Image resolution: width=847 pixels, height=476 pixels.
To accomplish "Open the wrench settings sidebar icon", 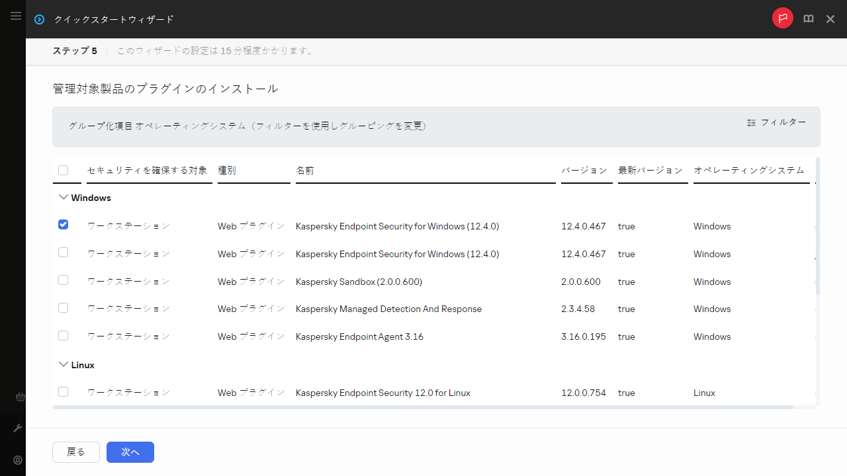I will click(19, 428).
